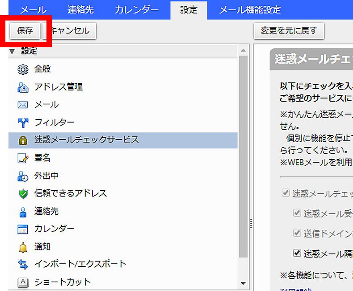Click the 変更を元に戻す button
The image size is (353, 291).
(x=289, y=31)
